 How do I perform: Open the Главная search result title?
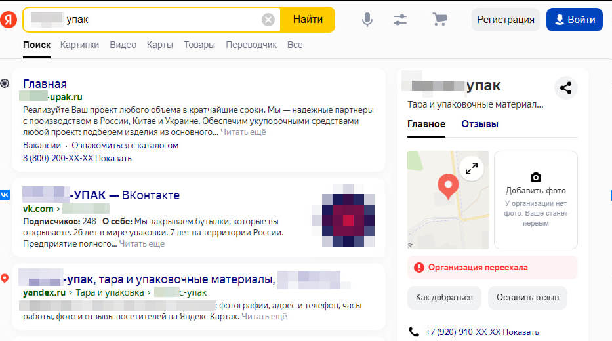pos(45,84)
